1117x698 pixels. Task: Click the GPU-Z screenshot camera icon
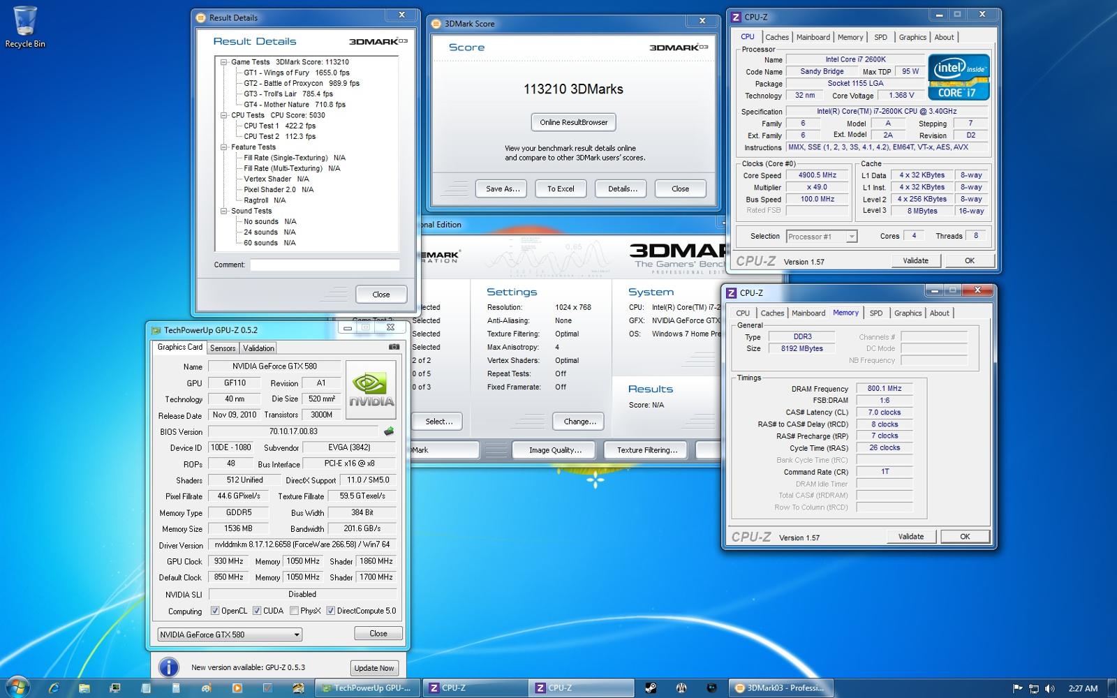(394, 347)
